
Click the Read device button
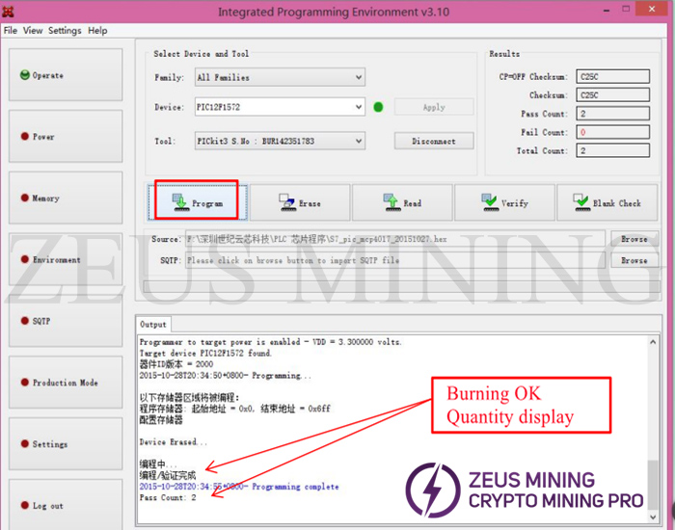402,203
